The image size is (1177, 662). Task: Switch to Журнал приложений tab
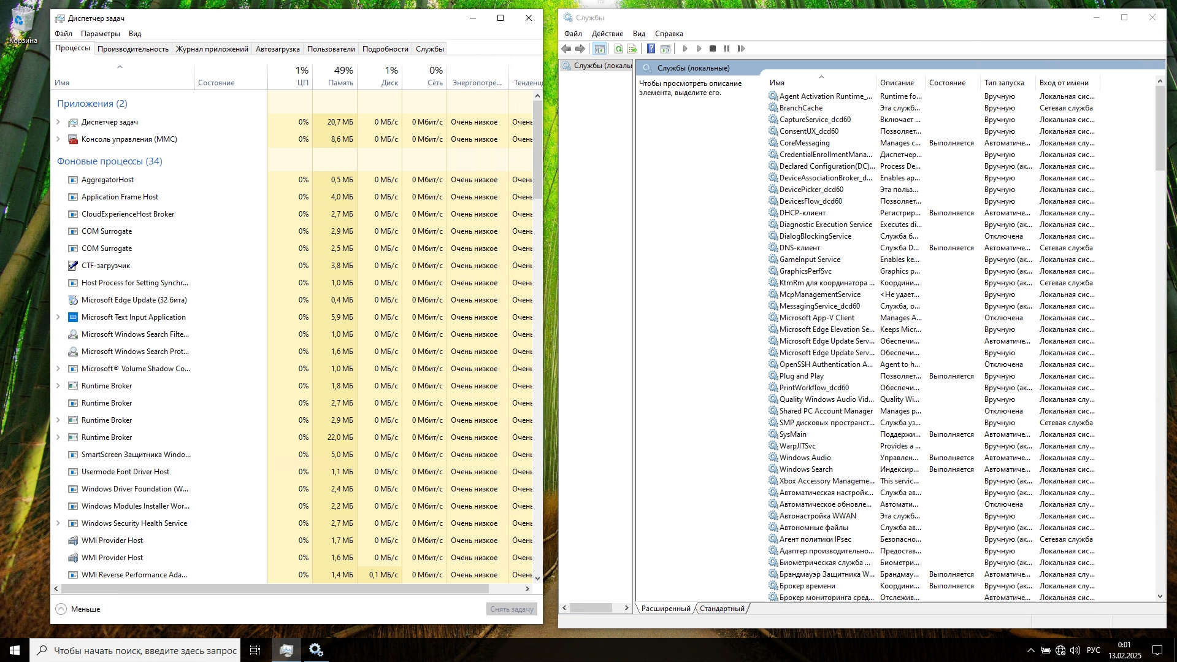click(x=212, y=49)
